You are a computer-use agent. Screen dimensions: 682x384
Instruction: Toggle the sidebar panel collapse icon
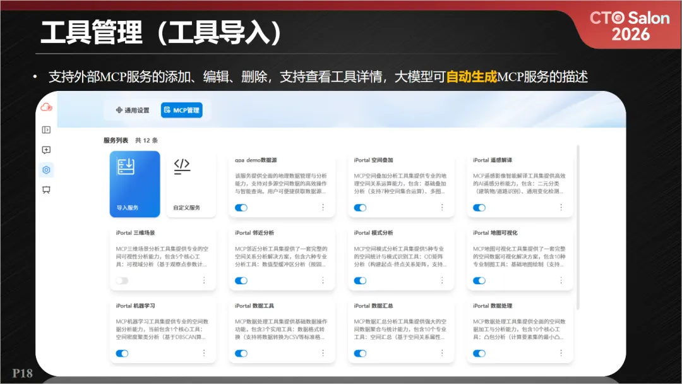46,129
